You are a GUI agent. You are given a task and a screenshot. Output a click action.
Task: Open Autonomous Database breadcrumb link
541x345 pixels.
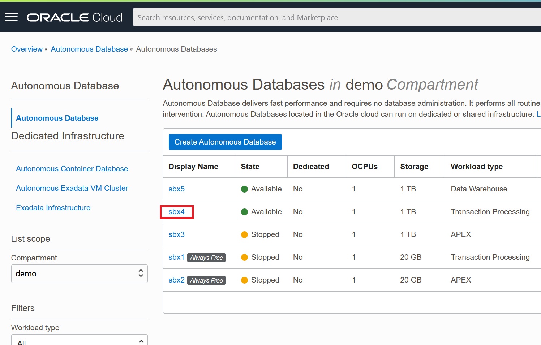(89, 49)
